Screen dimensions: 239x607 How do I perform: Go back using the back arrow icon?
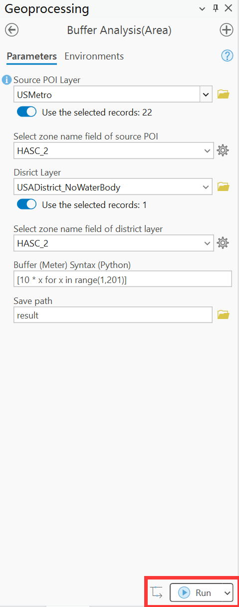click(12, 30)
